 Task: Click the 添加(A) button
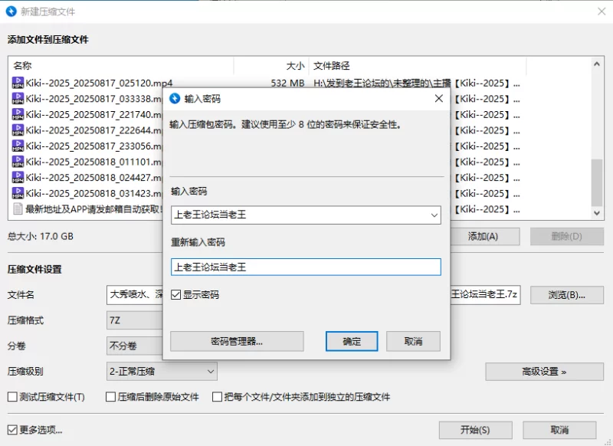tap(485, 237)
